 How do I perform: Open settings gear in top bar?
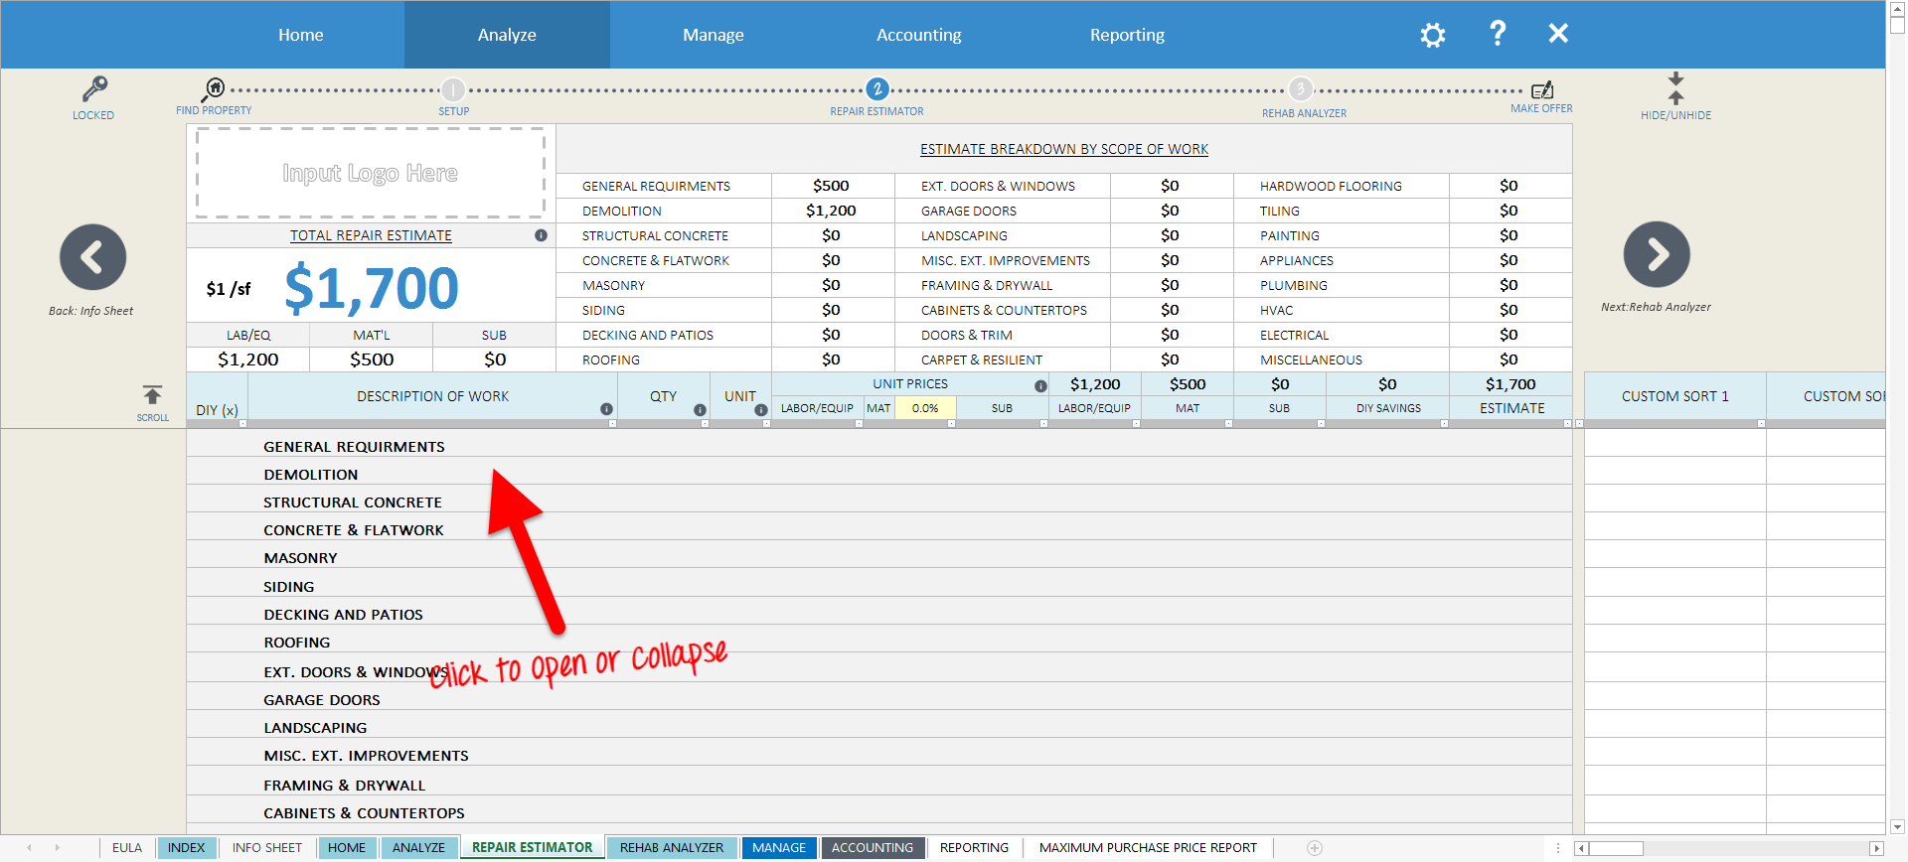pyautogui.click(x=1432, y=36)
